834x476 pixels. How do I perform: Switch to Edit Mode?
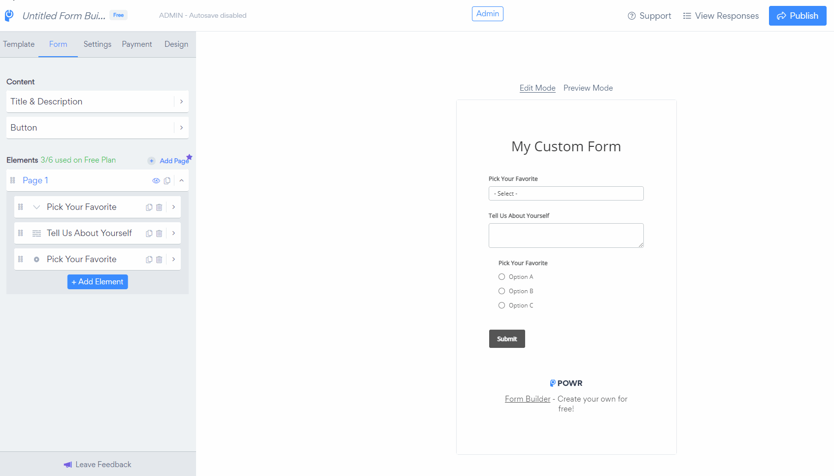pos(537,88)
